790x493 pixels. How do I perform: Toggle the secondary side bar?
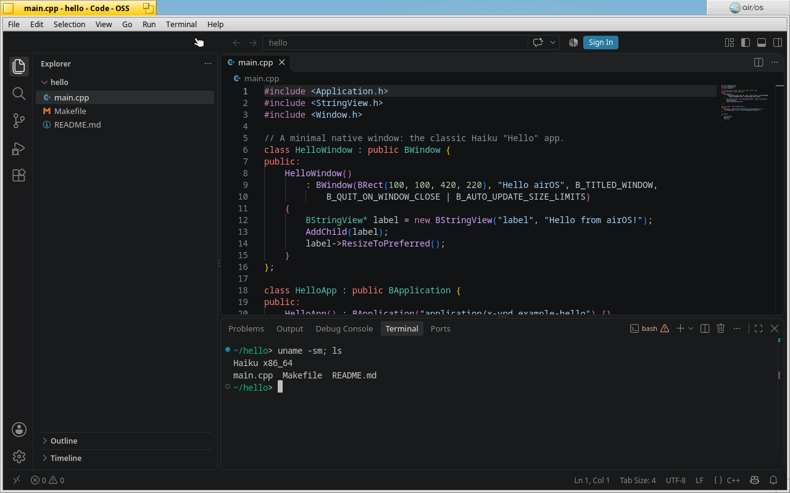click(778, 43)
